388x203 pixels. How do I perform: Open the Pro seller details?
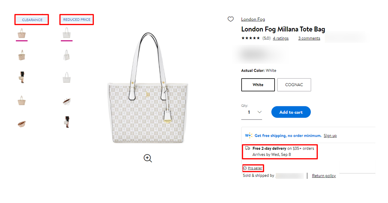tap(255, 168)
